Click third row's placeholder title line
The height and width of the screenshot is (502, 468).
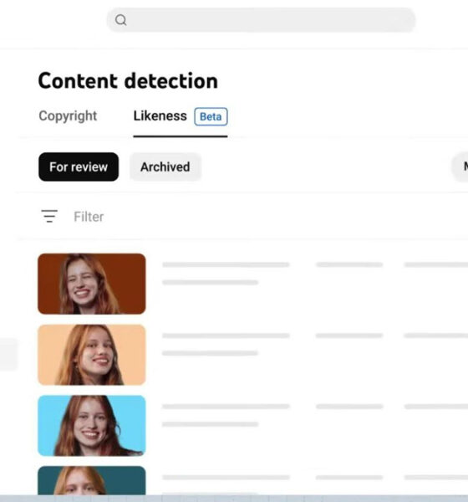click(x=226, y=407)
